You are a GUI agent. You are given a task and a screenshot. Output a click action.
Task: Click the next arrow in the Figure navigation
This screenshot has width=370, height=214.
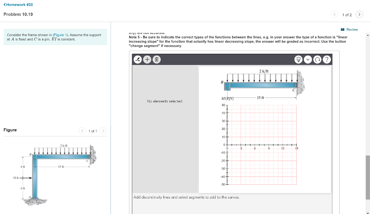[103, 131]
